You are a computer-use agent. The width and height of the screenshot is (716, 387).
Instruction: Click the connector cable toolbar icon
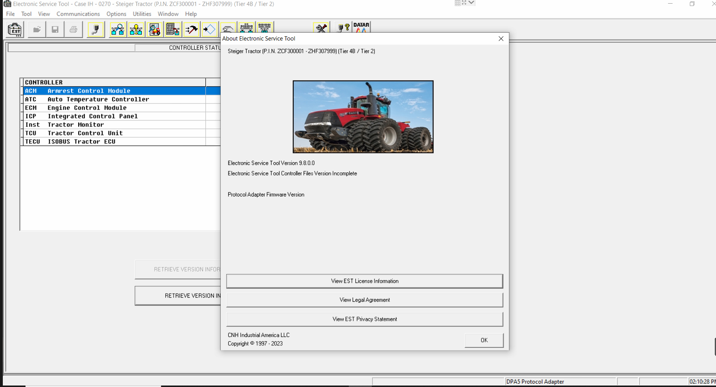point(96,29)
